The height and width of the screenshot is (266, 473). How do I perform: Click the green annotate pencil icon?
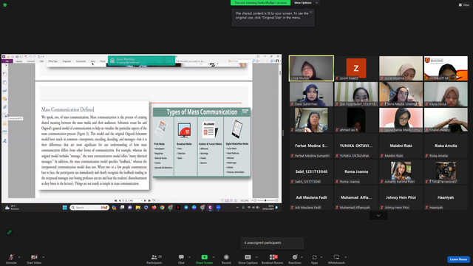tap(10, 232)
